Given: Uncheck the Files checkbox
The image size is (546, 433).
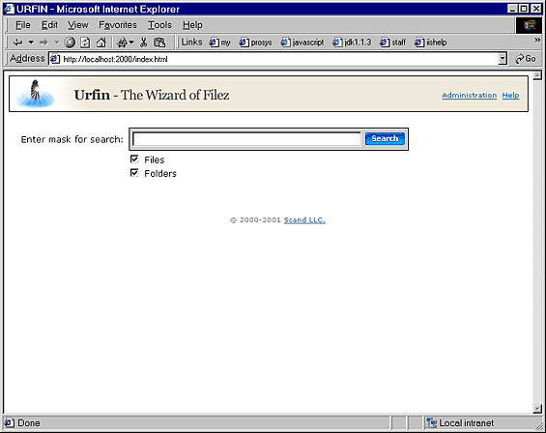Looking at the screenshot, I should point(134,159).
